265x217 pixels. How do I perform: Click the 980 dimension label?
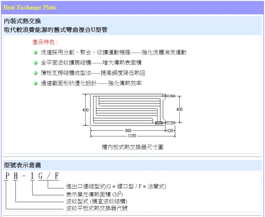(128, 131)
